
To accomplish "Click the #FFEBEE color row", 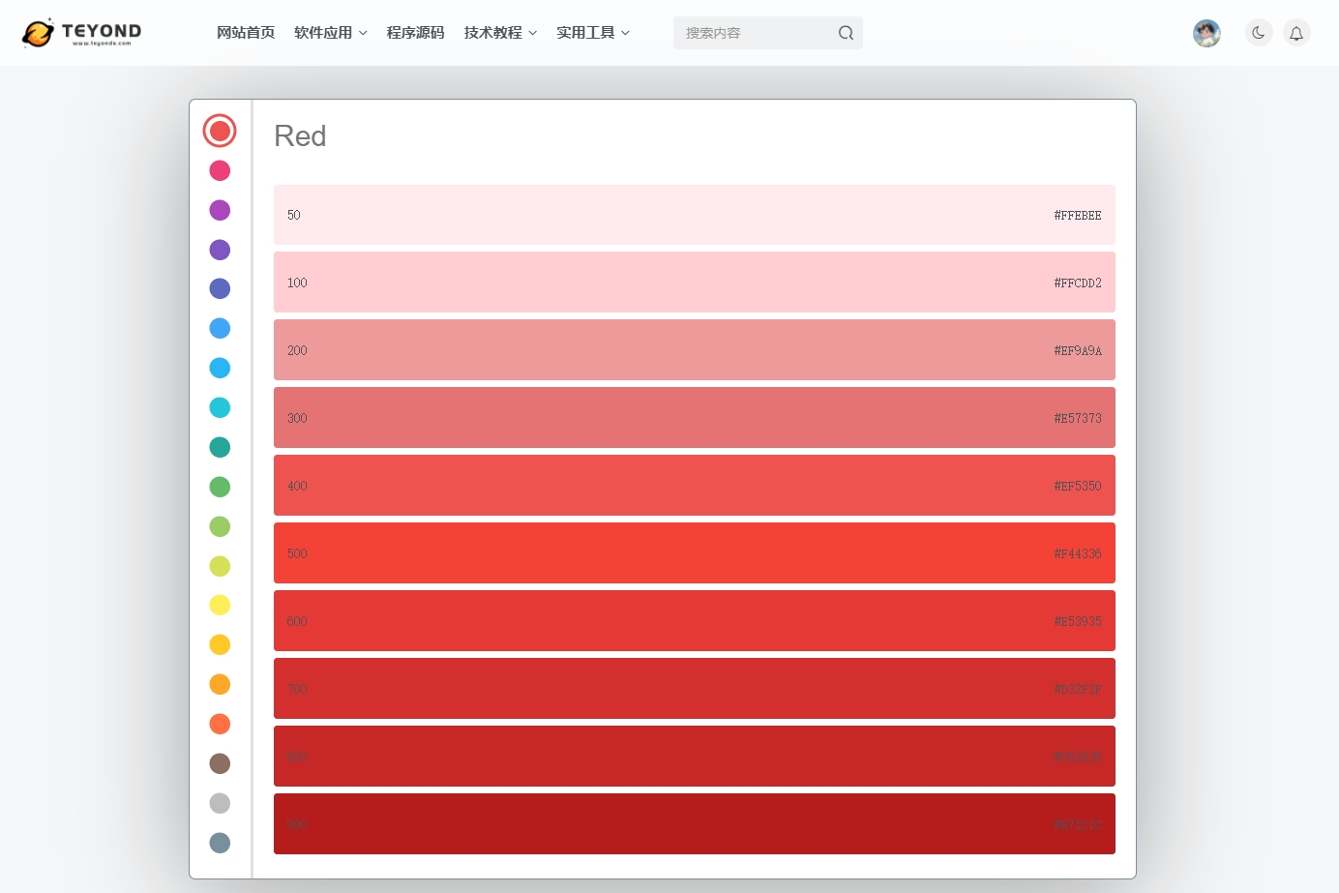I will click(x=694, y=215).
